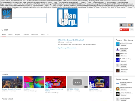Image resolution: width=135 pixels, height=101 pixels.
Task: Open the SLN! Media Group channel name
Action: pos(125,59)
